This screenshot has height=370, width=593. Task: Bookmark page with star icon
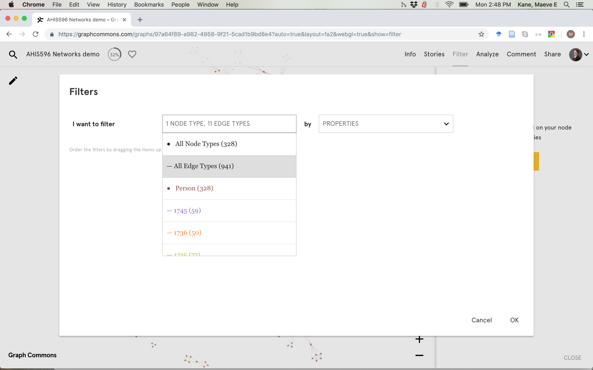tap(481, 34)
